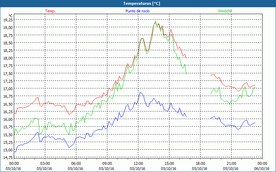This screenshot has width=276, height=172.
Task: Click the 17,75 y-axis value
Action: click(x=8, y=66)
